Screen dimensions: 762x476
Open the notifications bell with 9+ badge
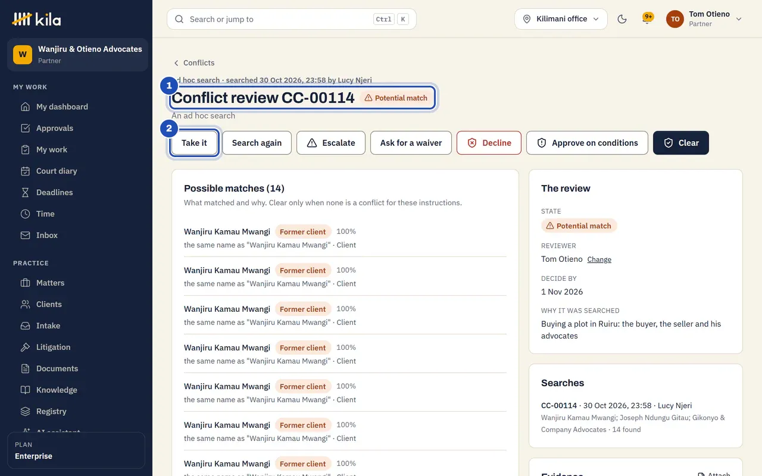[x=647, y=19]
